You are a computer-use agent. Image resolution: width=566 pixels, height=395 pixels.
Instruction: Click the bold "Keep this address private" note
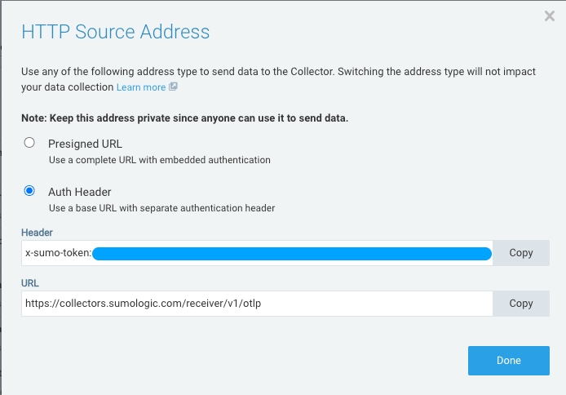tap(185, 118)
